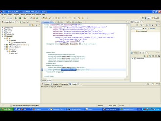Switch to the Java perspective
This screenshot has width=161, height=121.
pos(148,18)
